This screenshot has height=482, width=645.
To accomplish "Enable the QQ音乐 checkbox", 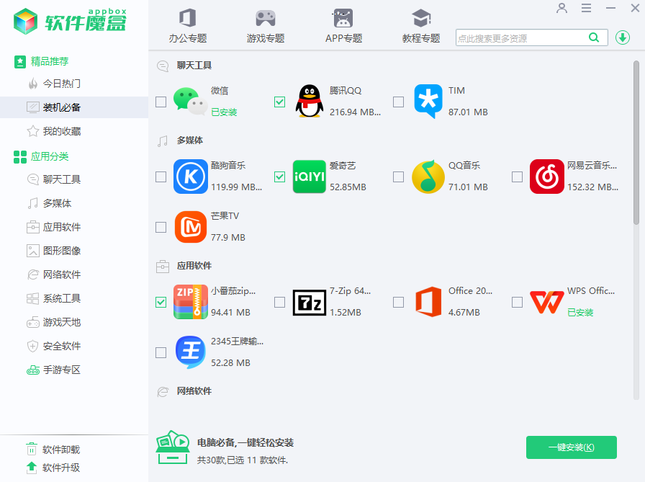I will pyautogui.click(x=398, y=177).
